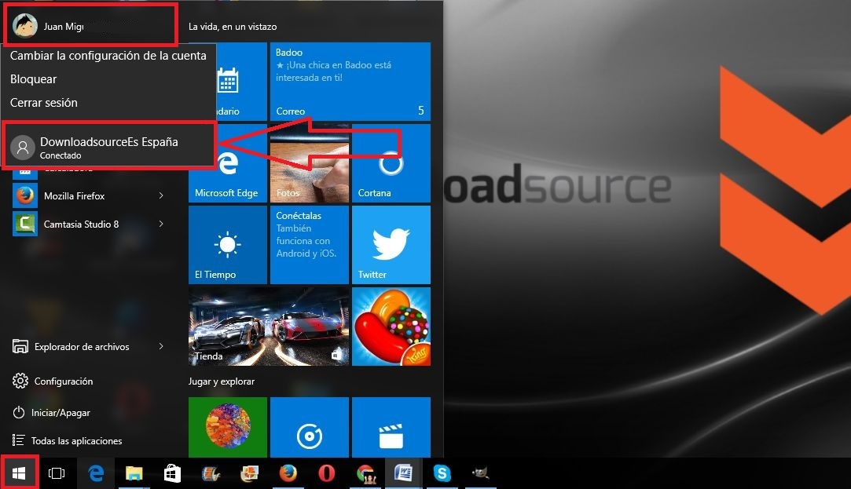Open the Correo tile showing Badoo
Image resolution: width=851 pixels, height=489 pixels.
(350, 82)
